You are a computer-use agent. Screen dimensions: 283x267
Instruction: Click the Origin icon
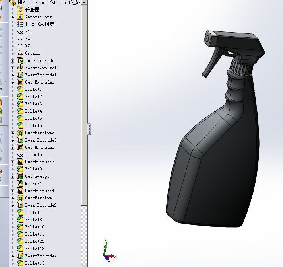pyautogui.click(x=20, y=53)
